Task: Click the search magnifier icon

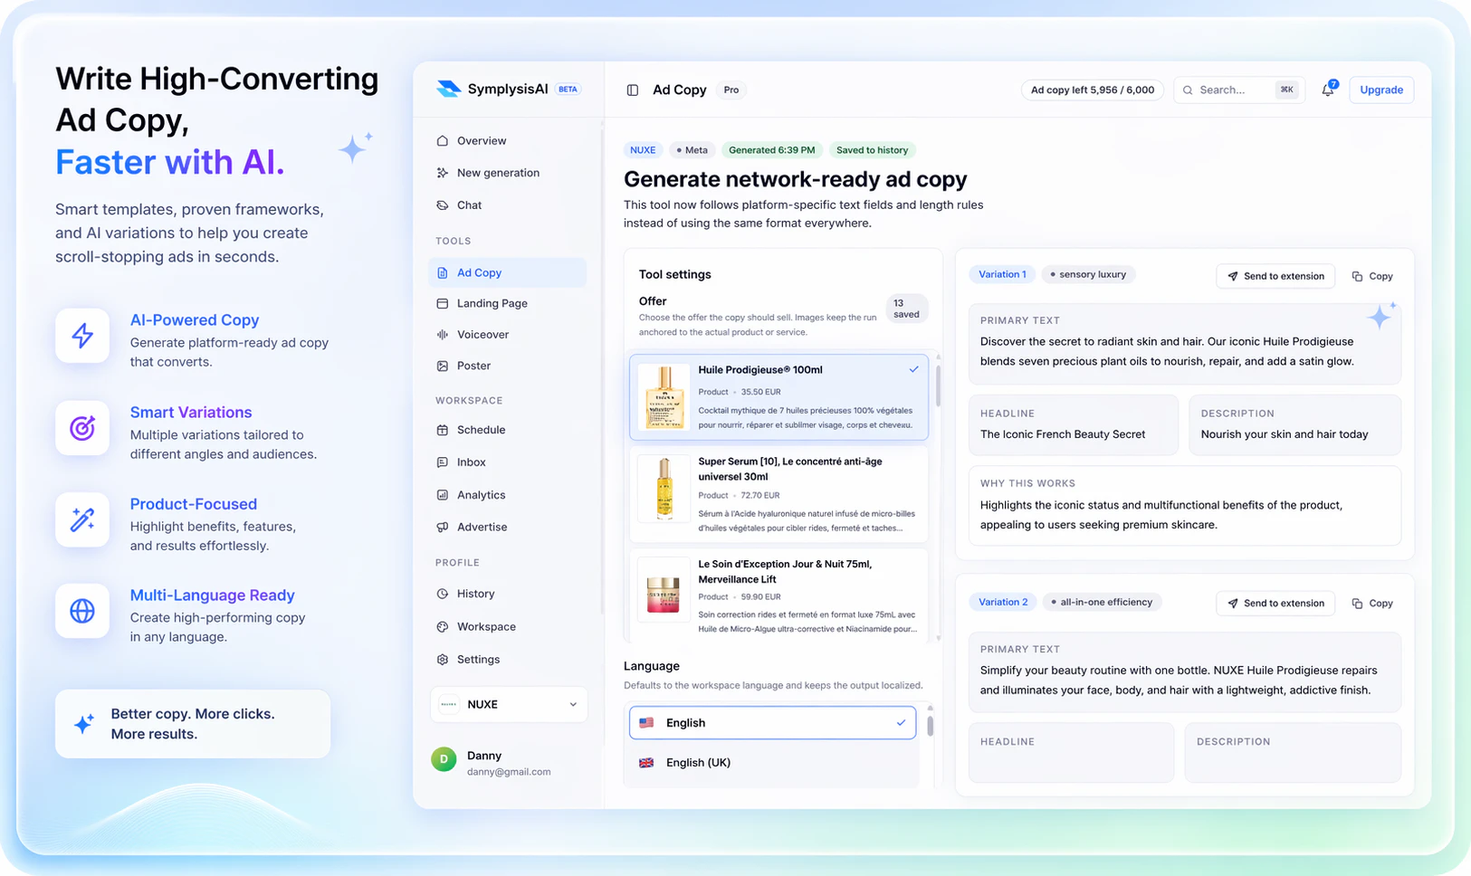Action: click(1188, 90)
